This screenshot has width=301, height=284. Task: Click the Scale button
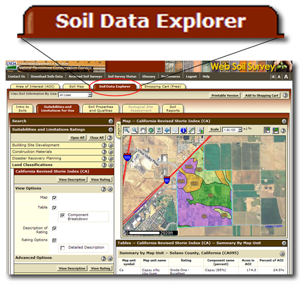(x=215, y=129)
